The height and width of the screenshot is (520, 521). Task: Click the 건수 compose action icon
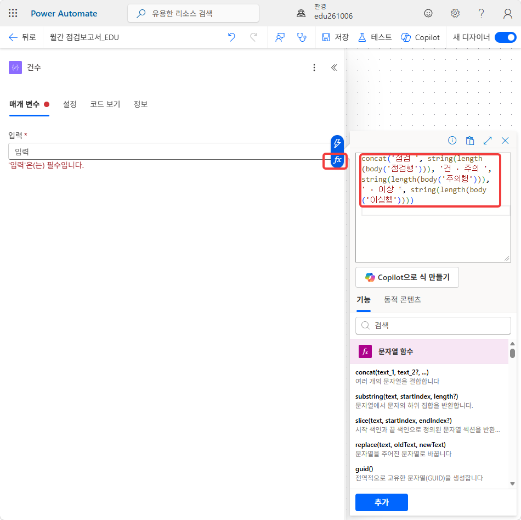15,68
